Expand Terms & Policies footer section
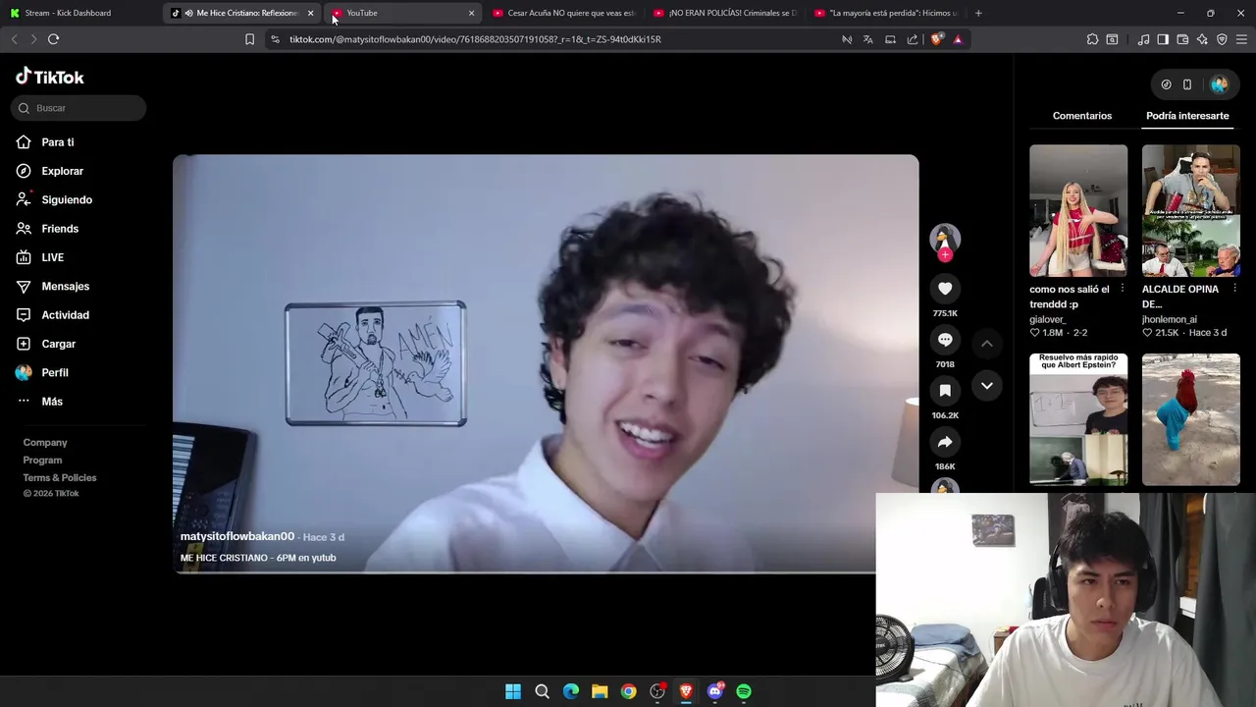Viewport: 1256px width, 707px height. click(60, 478)
